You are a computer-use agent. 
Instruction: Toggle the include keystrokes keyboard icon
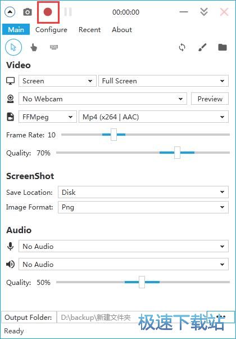click(x=54, y=47)
